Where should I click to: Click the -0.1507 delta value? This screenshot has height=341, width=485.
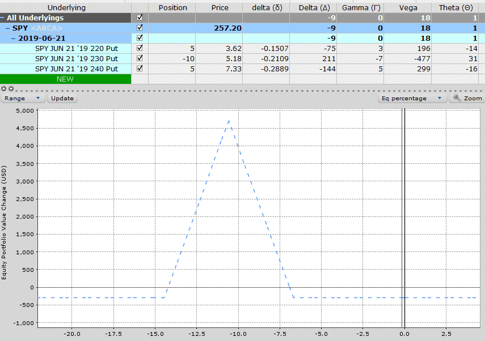point(275,49)
